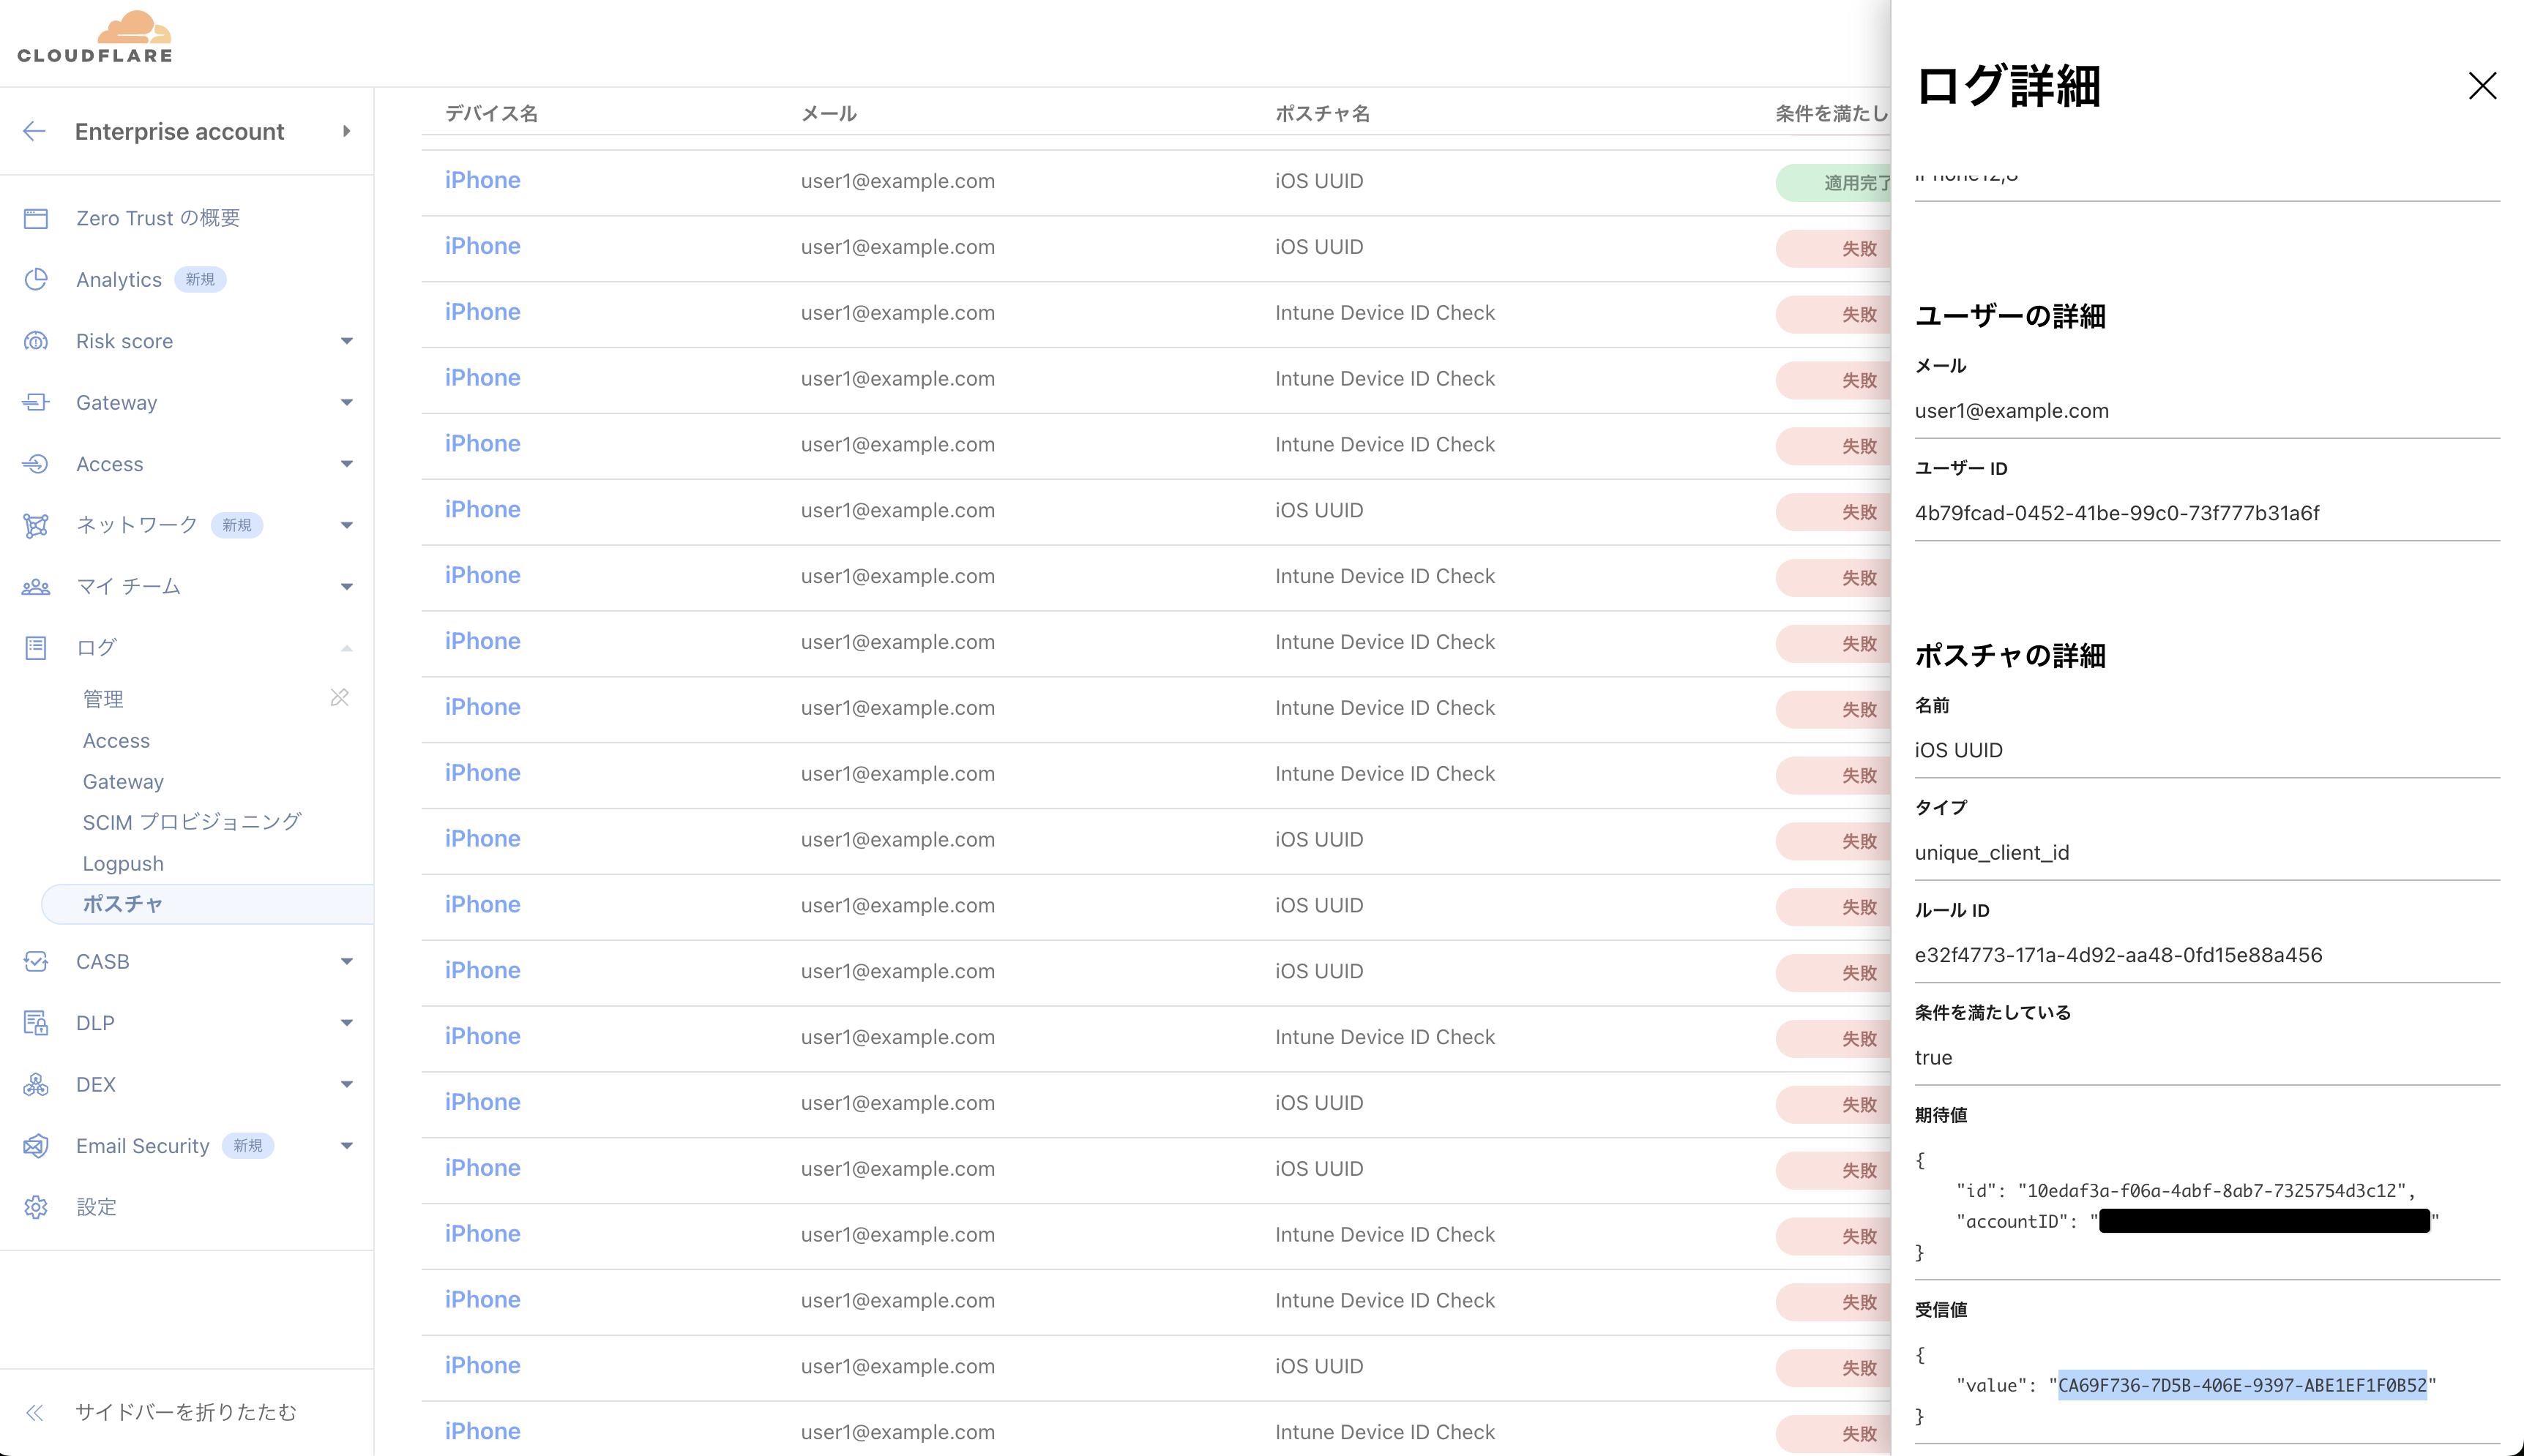Collapse sidebar with サイドバーを折りたたむ
The height and width of the screenshot is (1456, 2524).
tap(185, 1412)
